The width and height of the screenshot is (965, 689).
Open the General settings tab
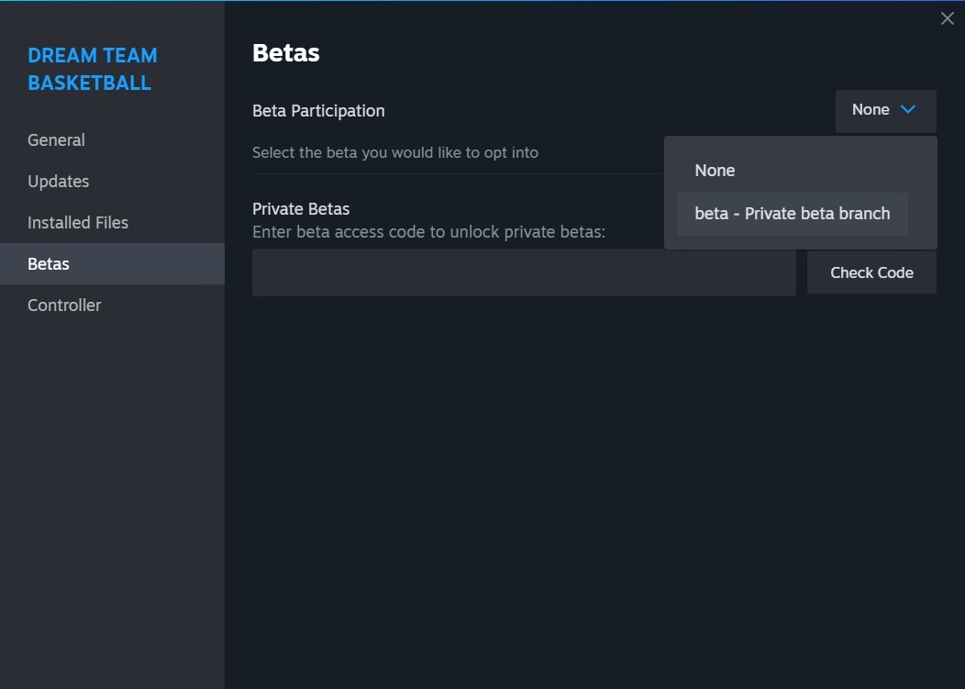click(112, 139)
